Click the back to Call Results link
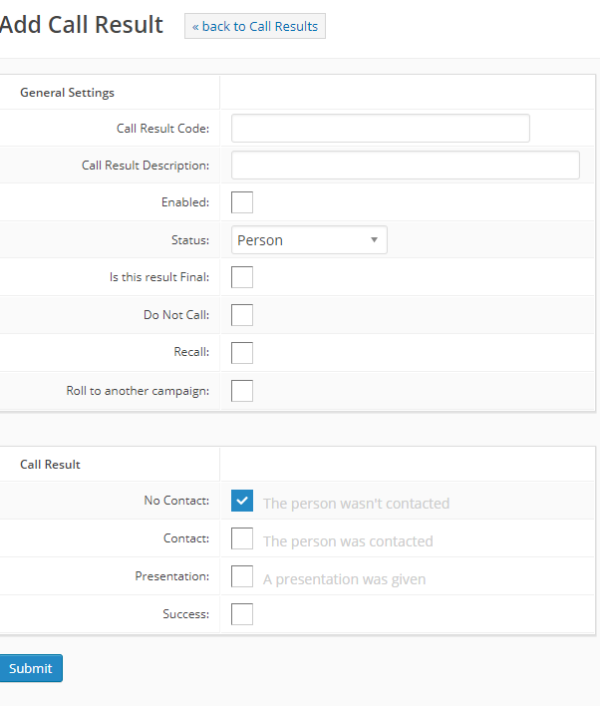The height and width of the screenshot is (706, 600). (254, 26)
